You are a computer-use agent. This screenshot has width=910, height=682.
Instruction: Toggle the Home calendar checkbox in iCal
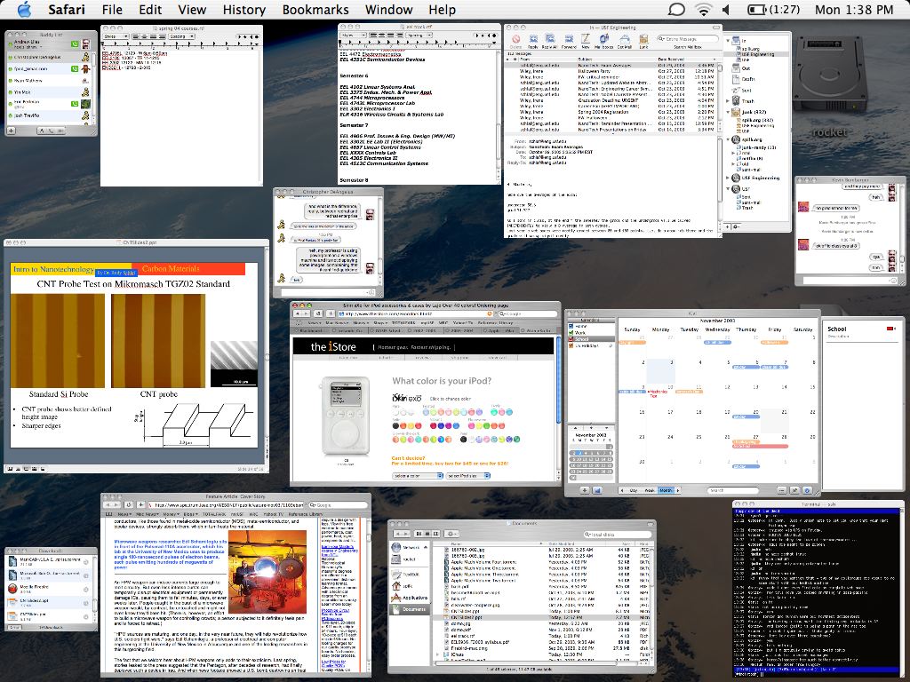pos(571,326)
